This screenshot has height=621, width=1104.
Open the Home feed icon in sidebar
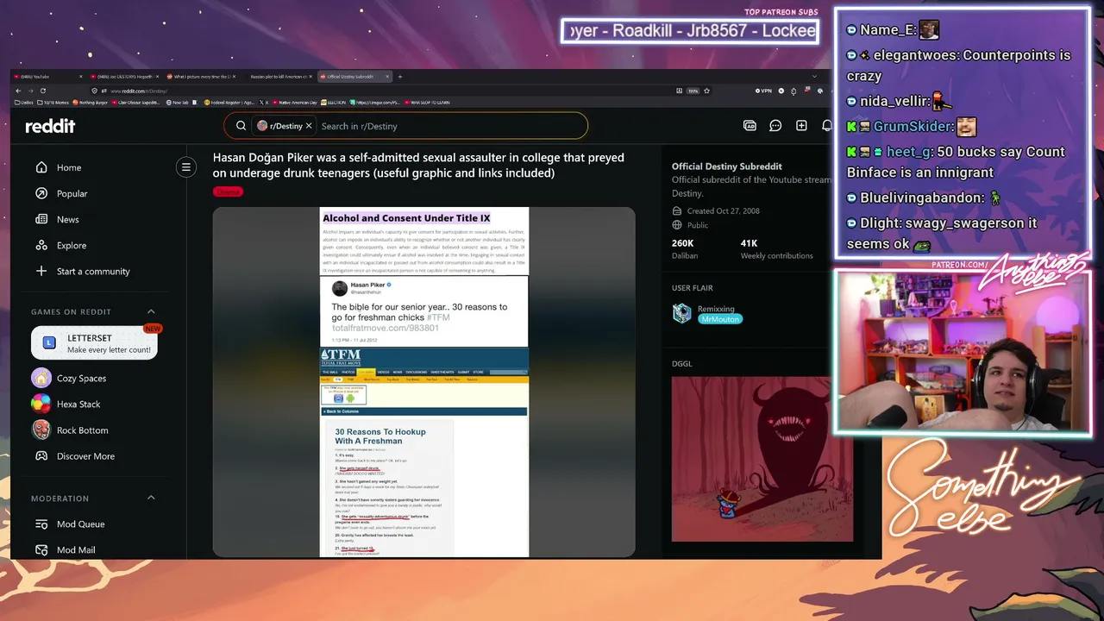pos(41,167)
